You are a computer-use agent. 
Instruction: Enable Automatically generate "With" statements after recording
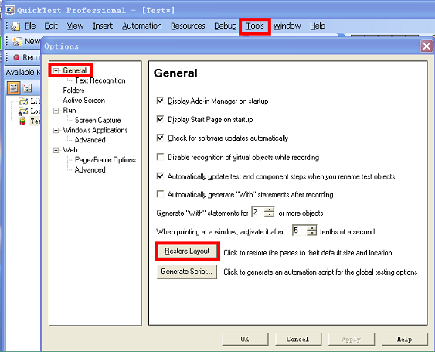(160, 194)
